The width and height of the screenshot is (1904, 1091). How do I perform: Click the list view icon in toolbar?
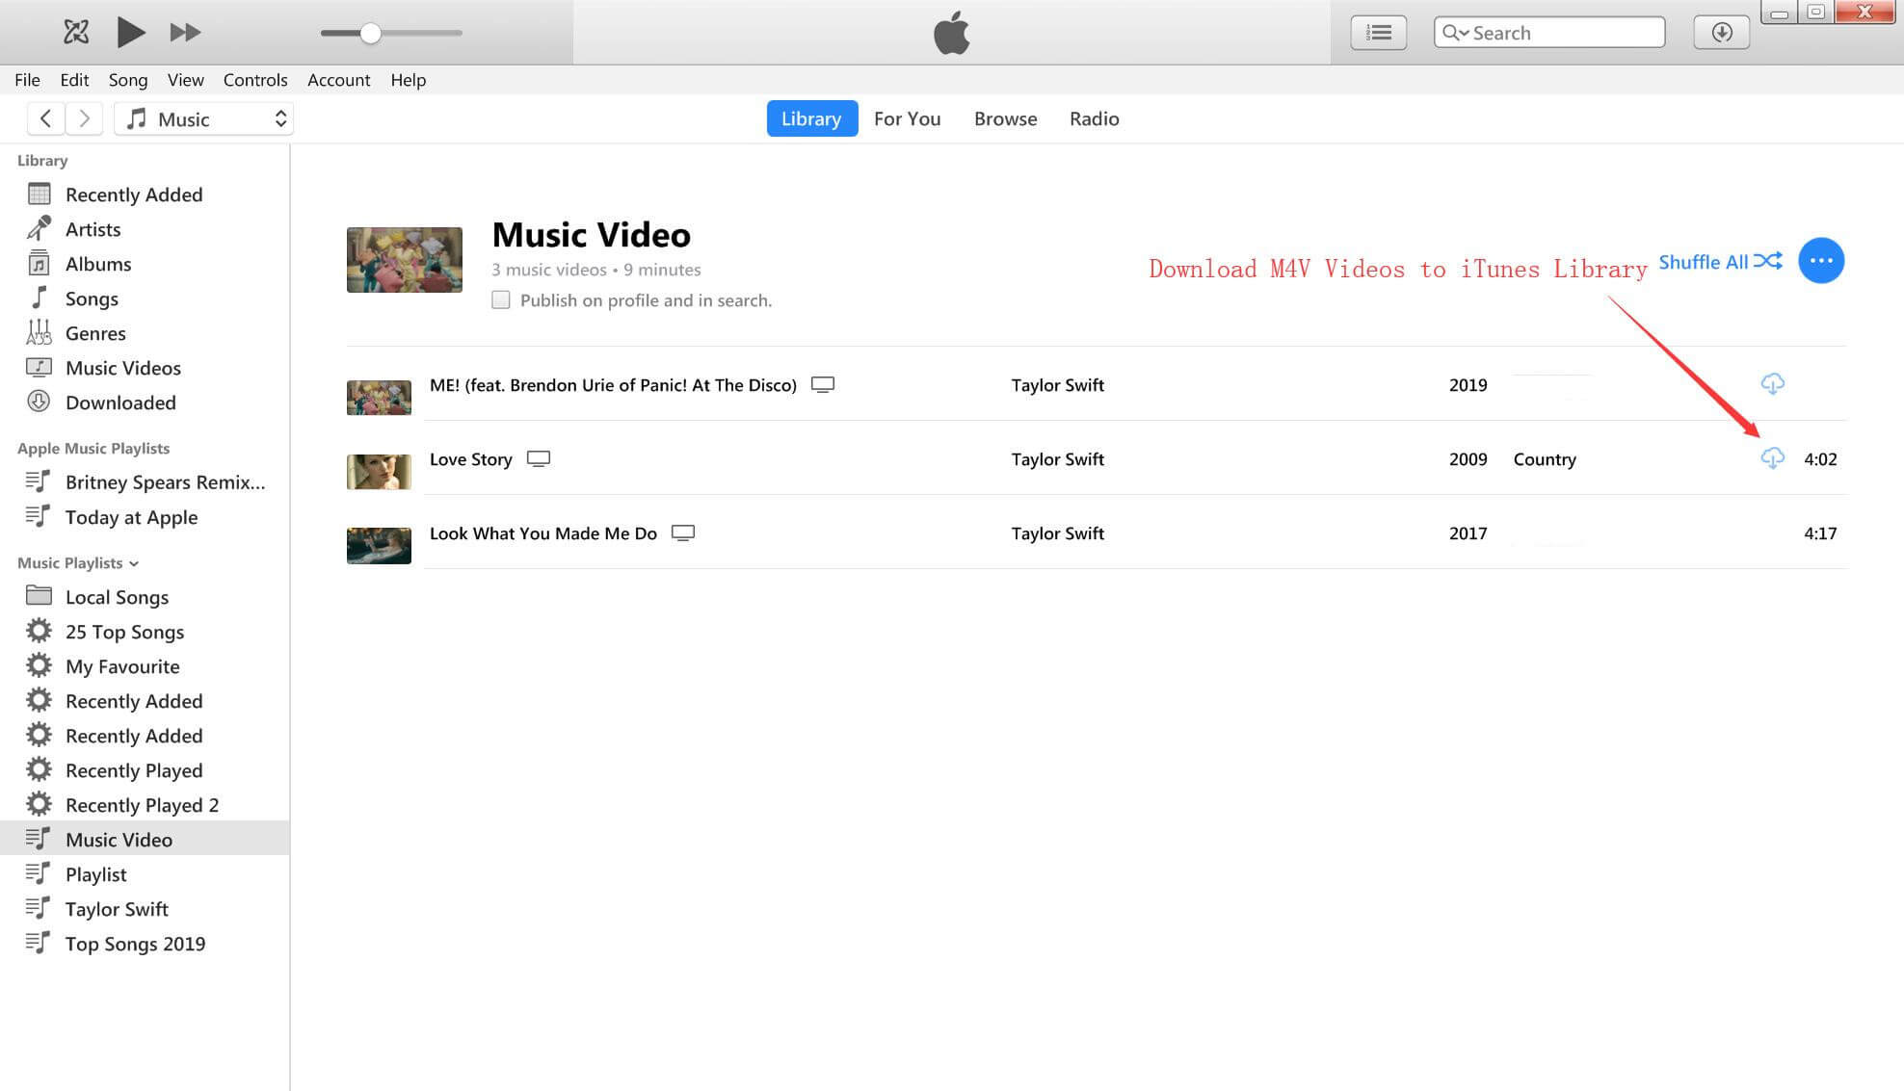pos(1382,32)
